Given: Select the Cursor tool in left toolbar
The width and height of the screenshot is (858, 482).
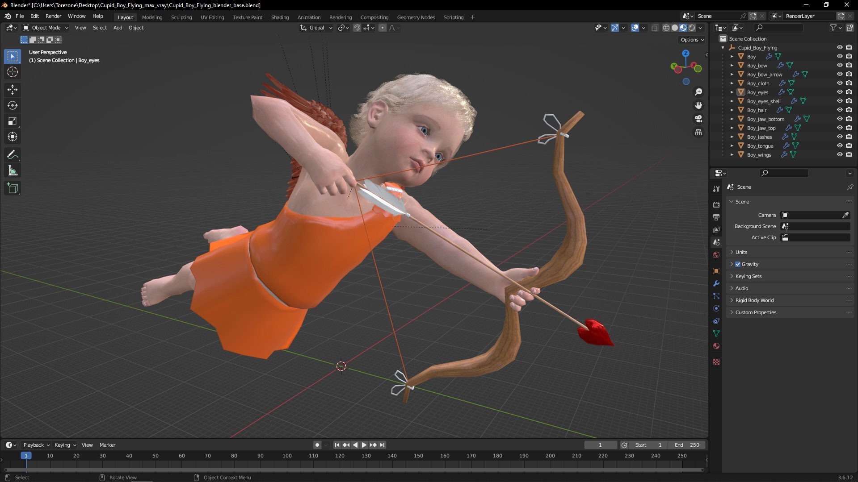Looking at the screenshot, I should click(13, 72).
